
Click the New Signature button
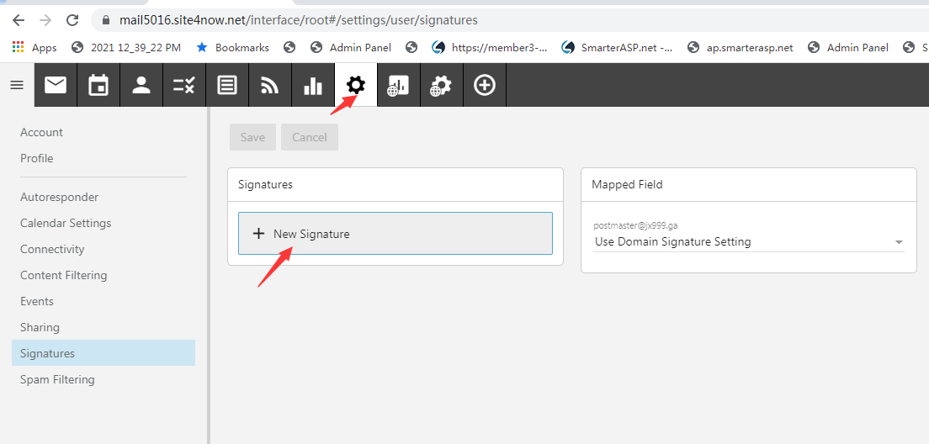coord(395,234)
